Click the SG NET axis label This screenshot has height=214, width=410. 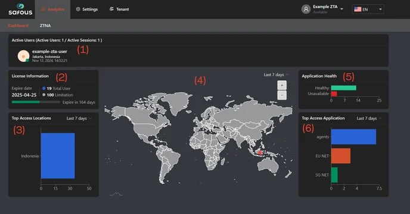click(322, 175)
